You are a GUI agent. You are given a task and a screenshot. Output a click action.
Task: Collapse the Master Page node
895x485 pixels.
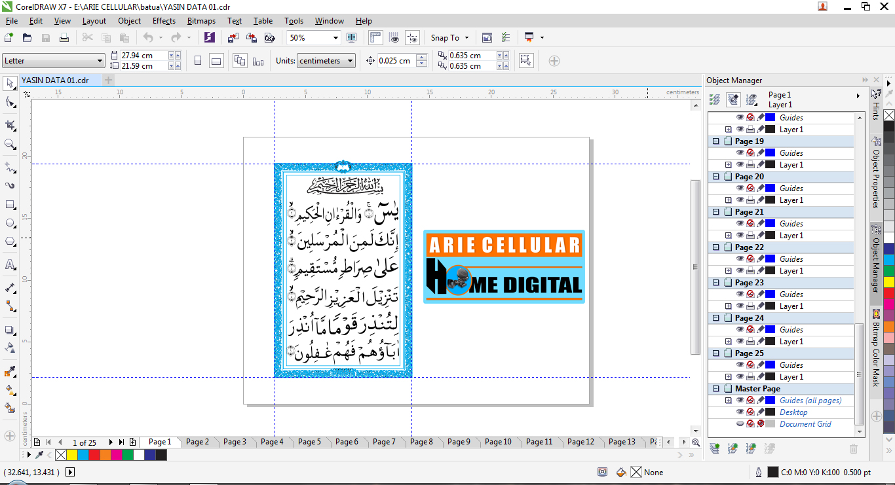(715, 389)
